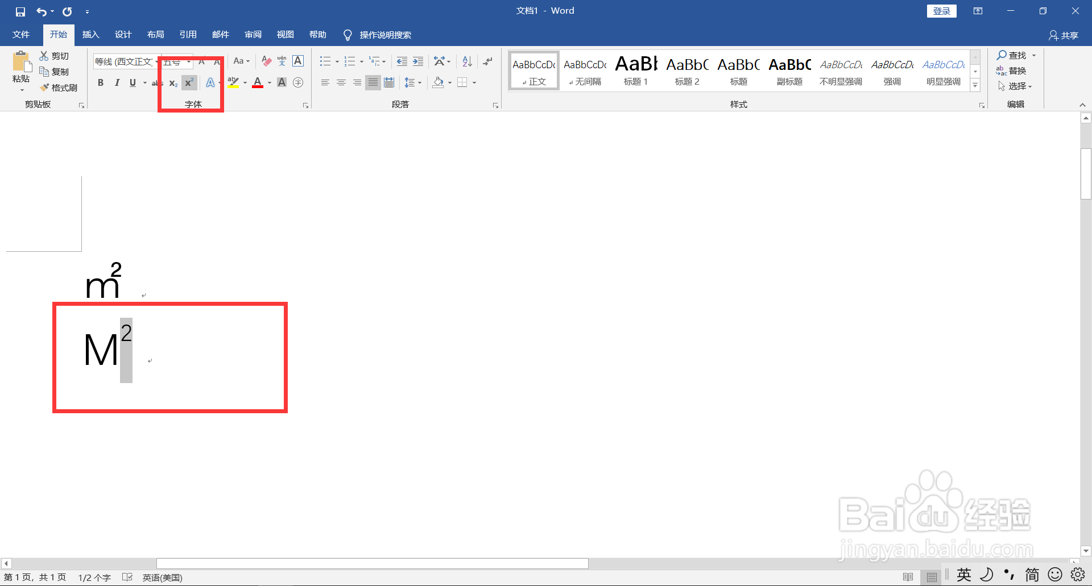Align text right
The width and height of the screenshot is (1092, 586).
point(357,82)
